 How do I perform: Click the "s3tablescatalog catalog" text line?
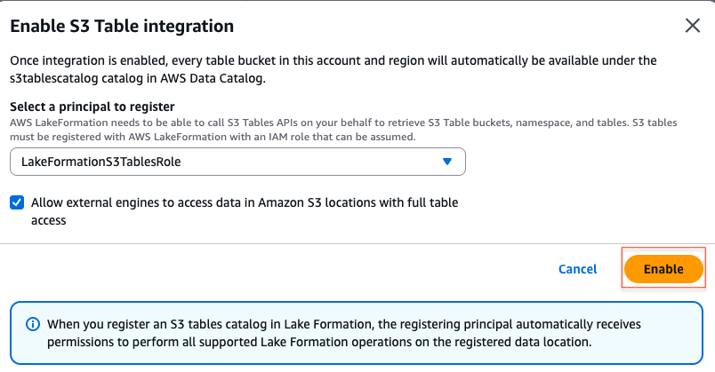click(138, 78)
